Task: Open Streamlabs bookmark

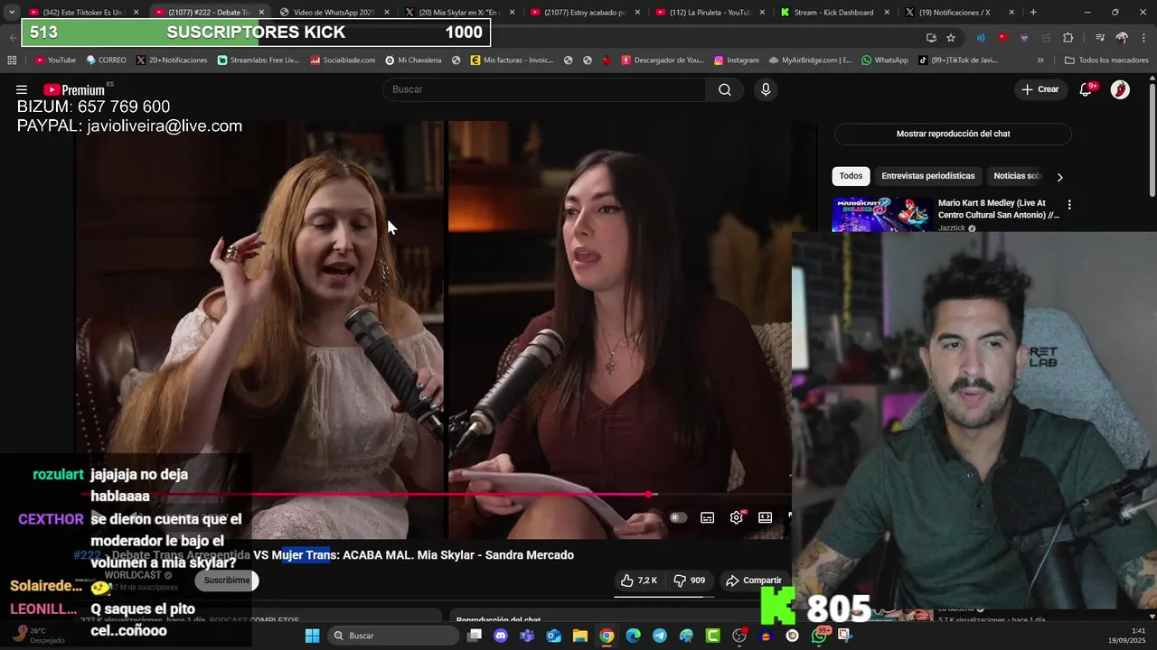Action: pos(258,60)
